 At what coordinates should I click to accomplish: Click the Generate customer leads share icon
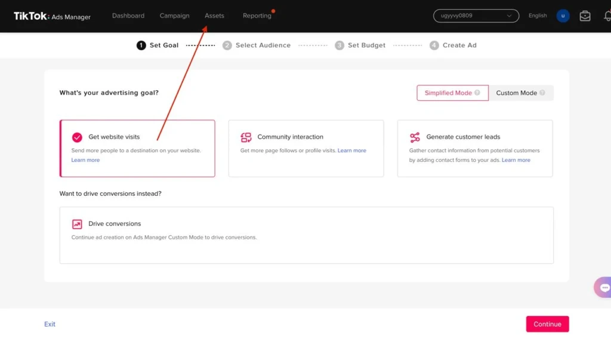click(415, 137)
